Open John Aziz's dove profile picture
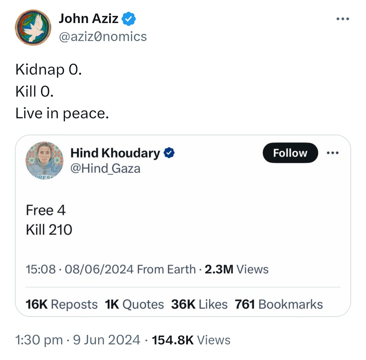The width and height of the screenshot is (366, 360). [33, 27]
